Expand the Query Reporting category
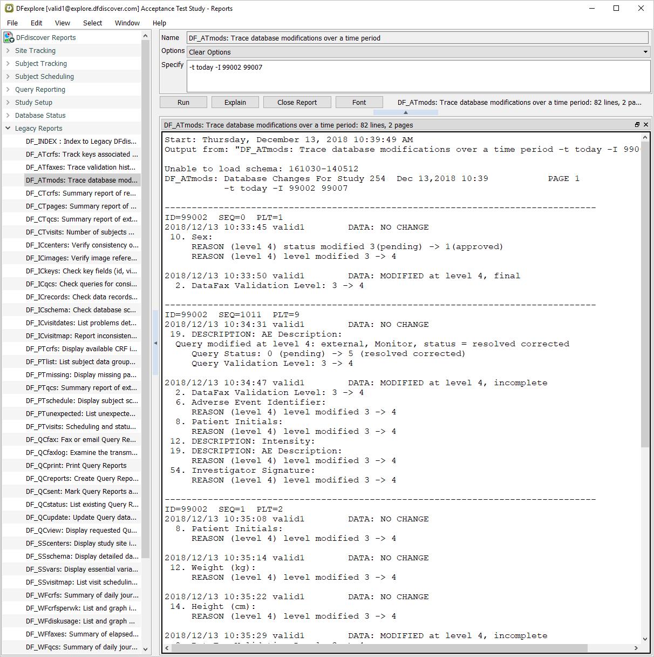 pyautogui.click(x=8, y=89)
